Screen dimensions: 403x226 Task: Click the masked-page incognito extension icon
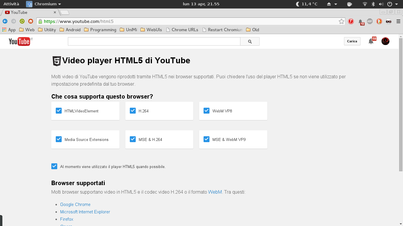tap(389, 21)
